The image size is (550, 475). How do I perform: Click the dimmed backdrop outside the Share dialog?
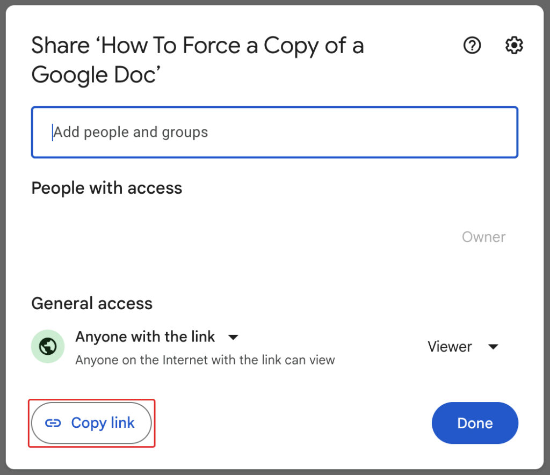pyautogui.click(x=3, y=237)
